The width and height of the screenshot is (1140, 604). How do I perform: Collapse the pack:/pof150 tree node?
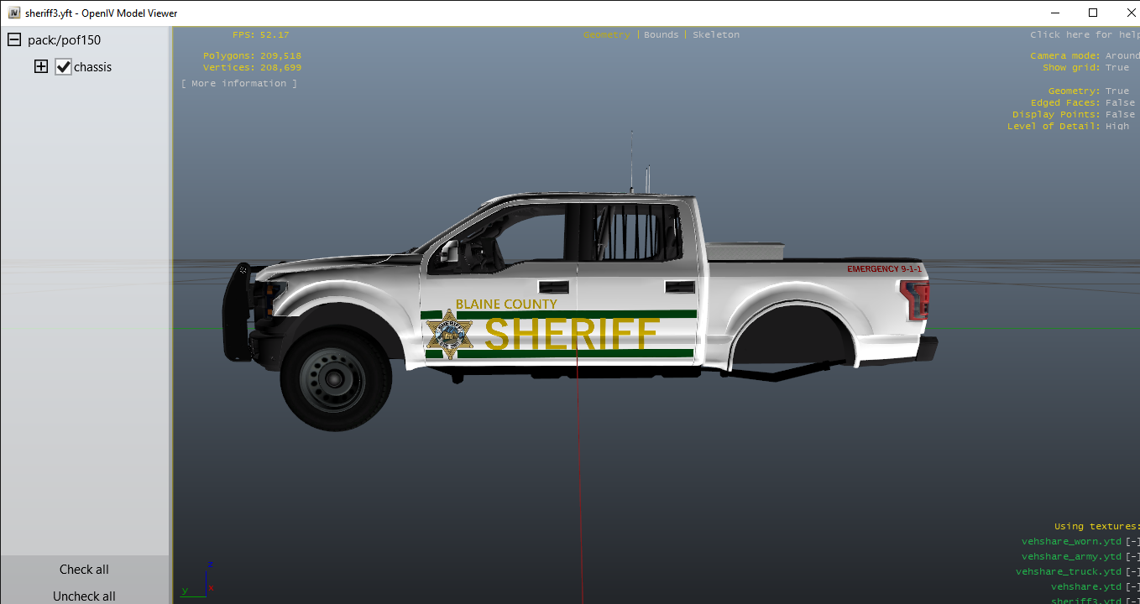pyautogui.click(x=14, y=40)
